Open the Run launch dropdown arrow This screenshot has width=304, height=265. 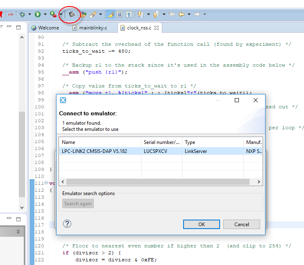click(45, 14)
